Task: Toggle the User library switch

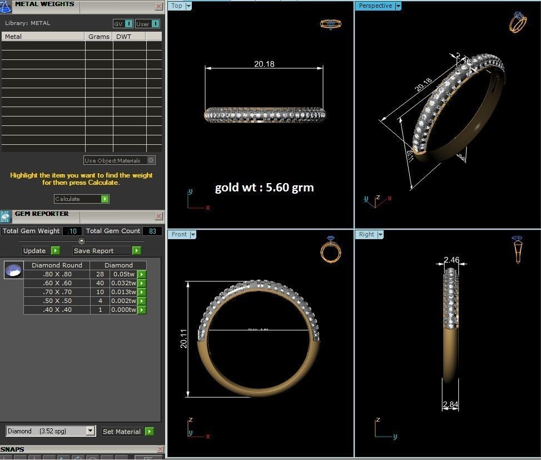Action: [x=156, y=23]
